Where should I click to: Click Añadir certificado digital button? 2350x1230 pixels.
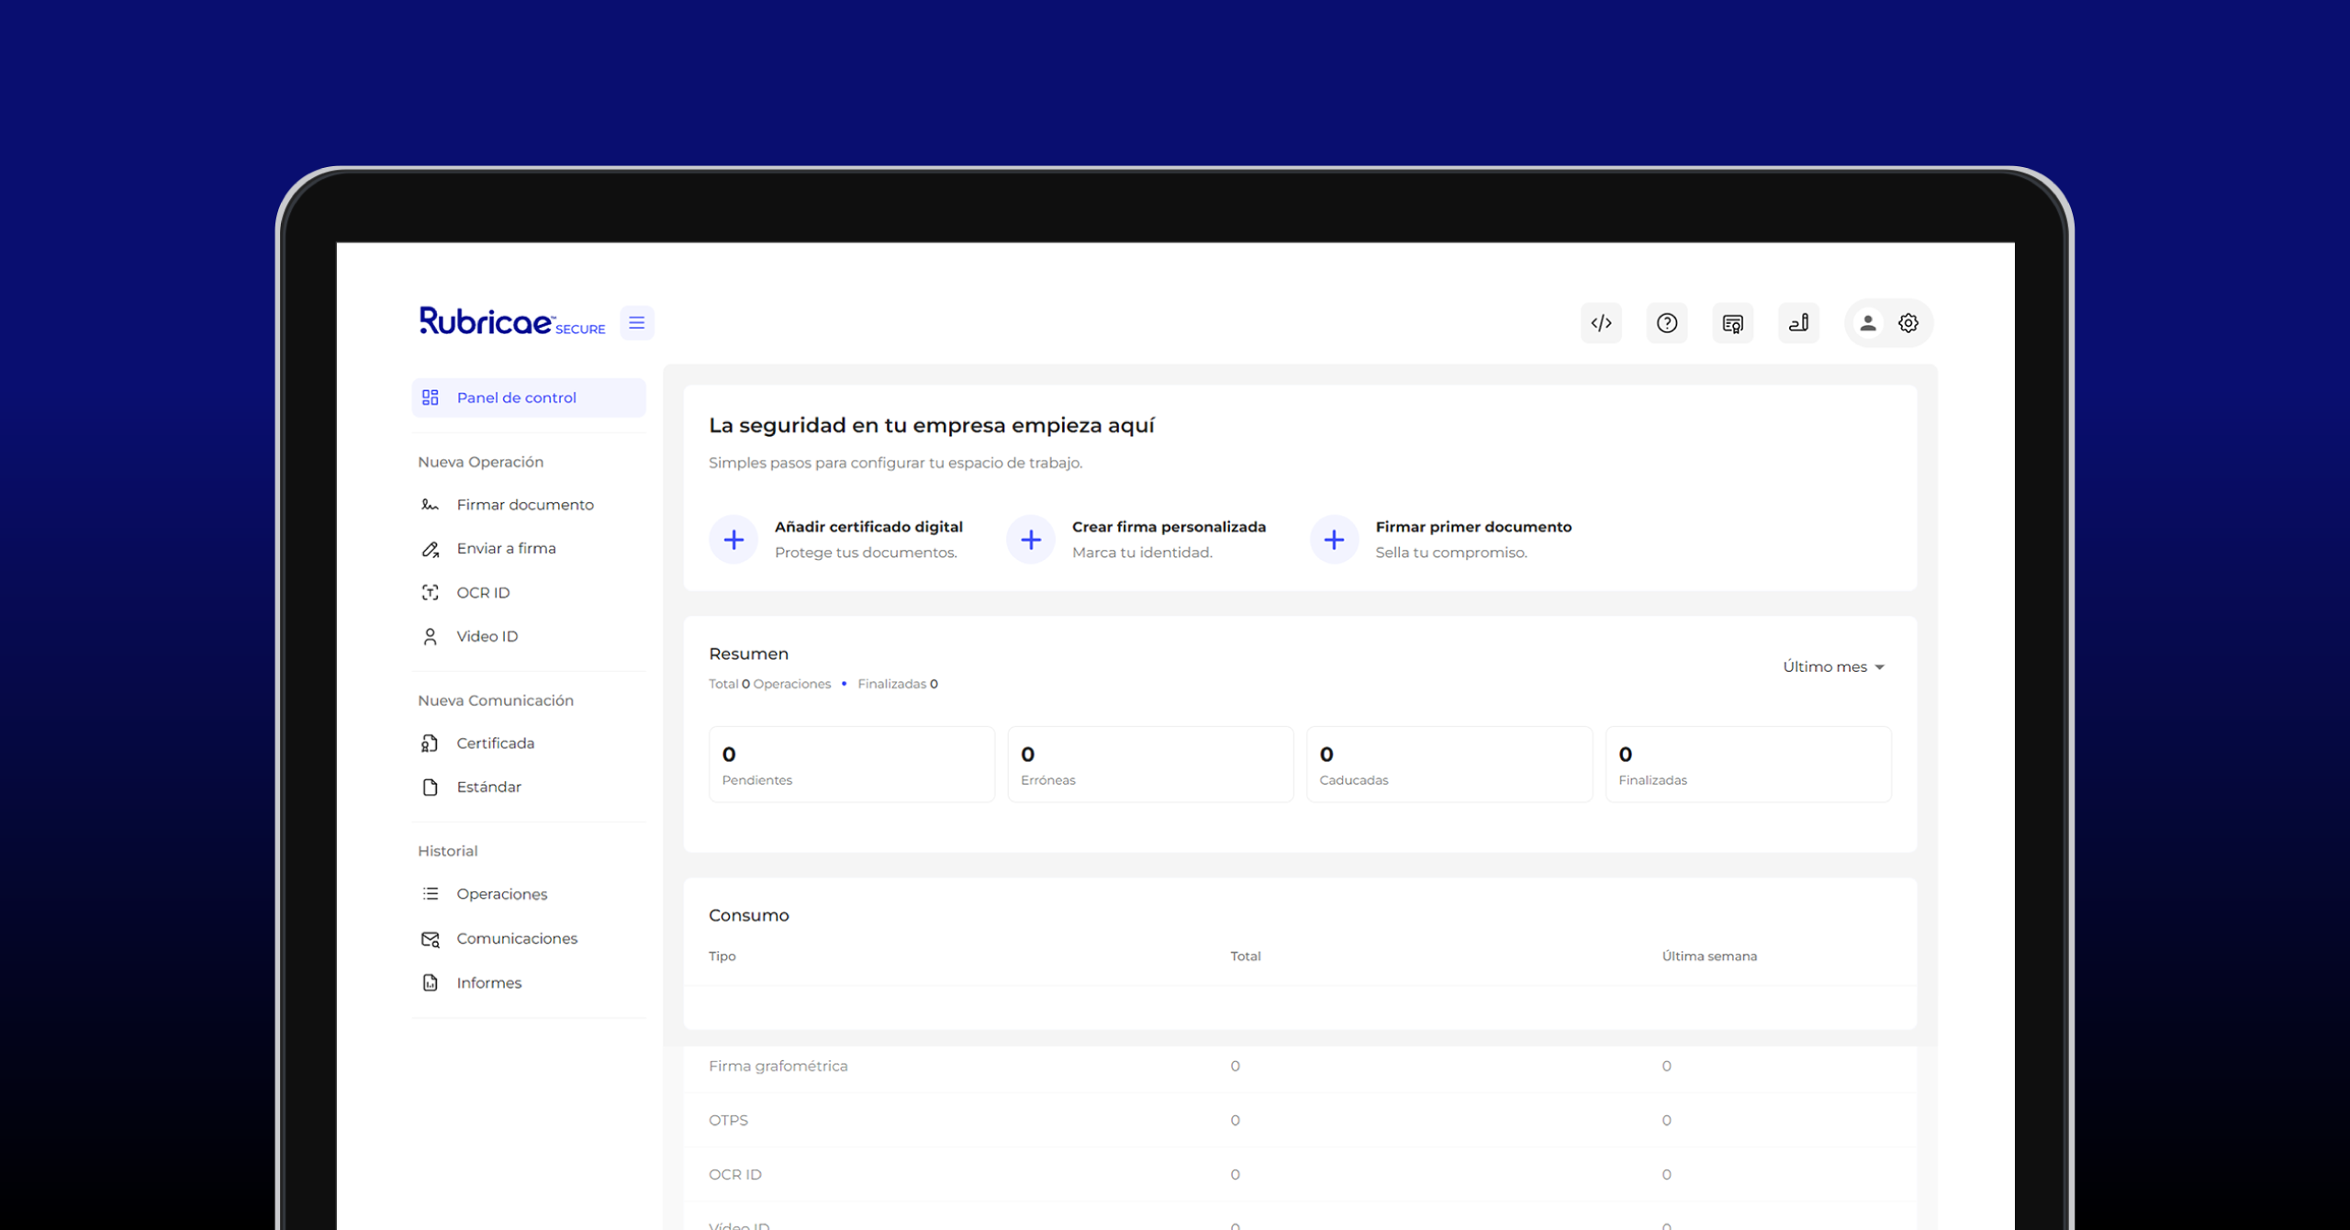tap(733, 538)
